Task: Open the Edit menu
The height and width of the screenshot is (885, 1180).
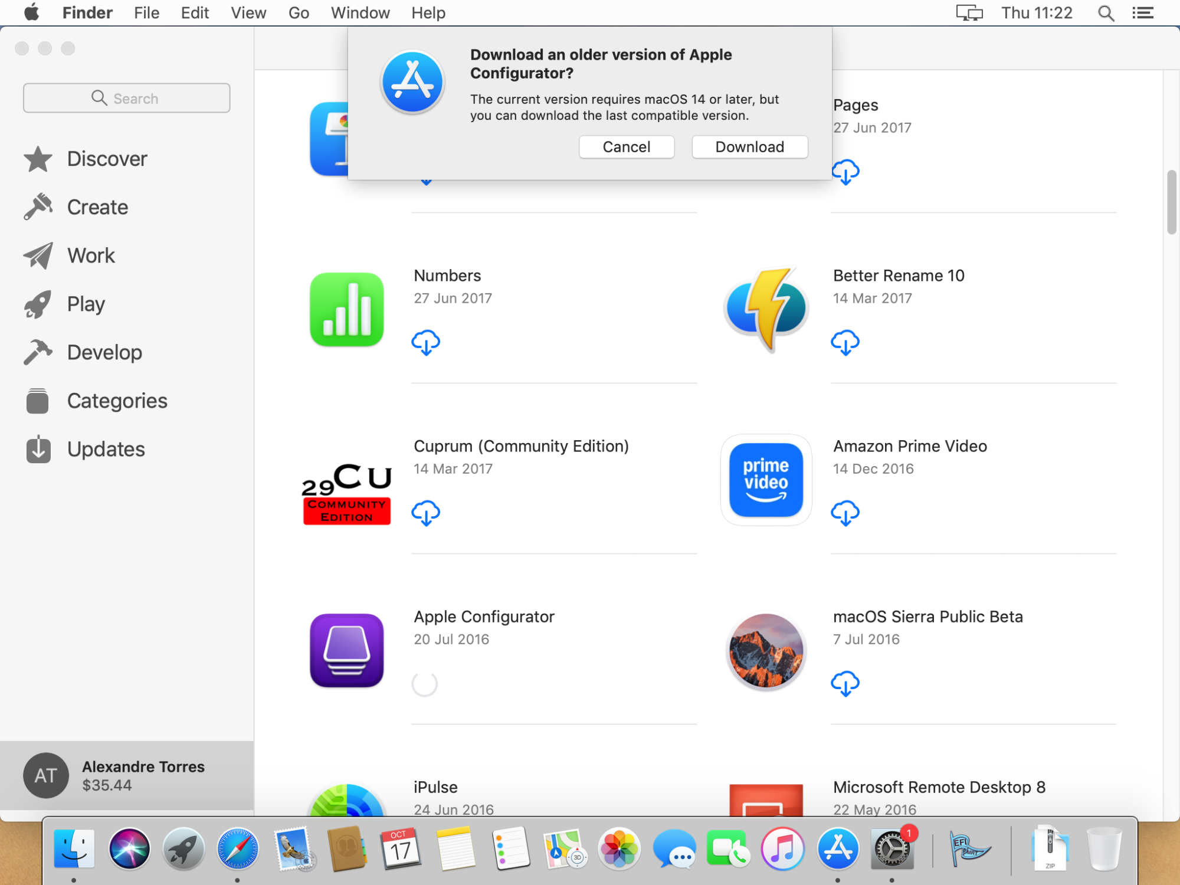Action: click(195, 12)
